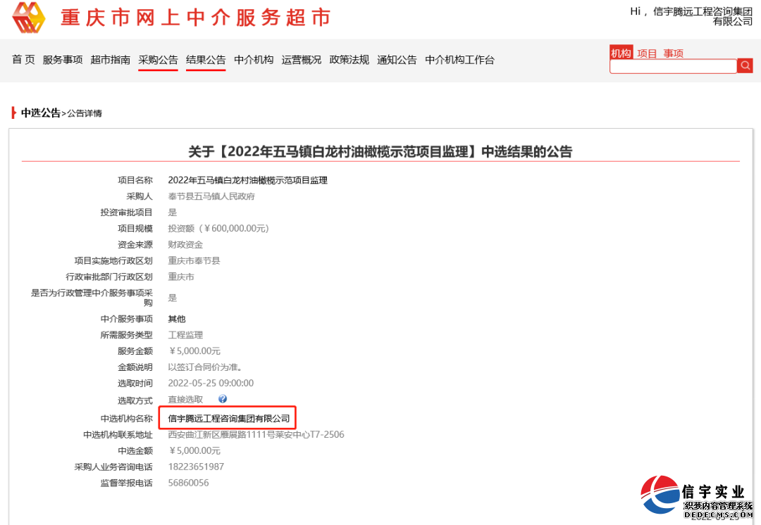Image resolution: width=761 pixels, height=525 pixels.
Task: Switch search scope to the 项目 tab
Action: pyautogui.click(x=648, y=52)
